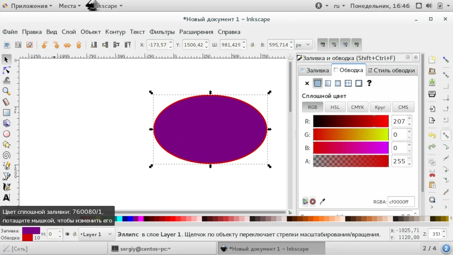Switch color mode to HSL
This screenshot has width=453, height=255.
tap(335, 107)
